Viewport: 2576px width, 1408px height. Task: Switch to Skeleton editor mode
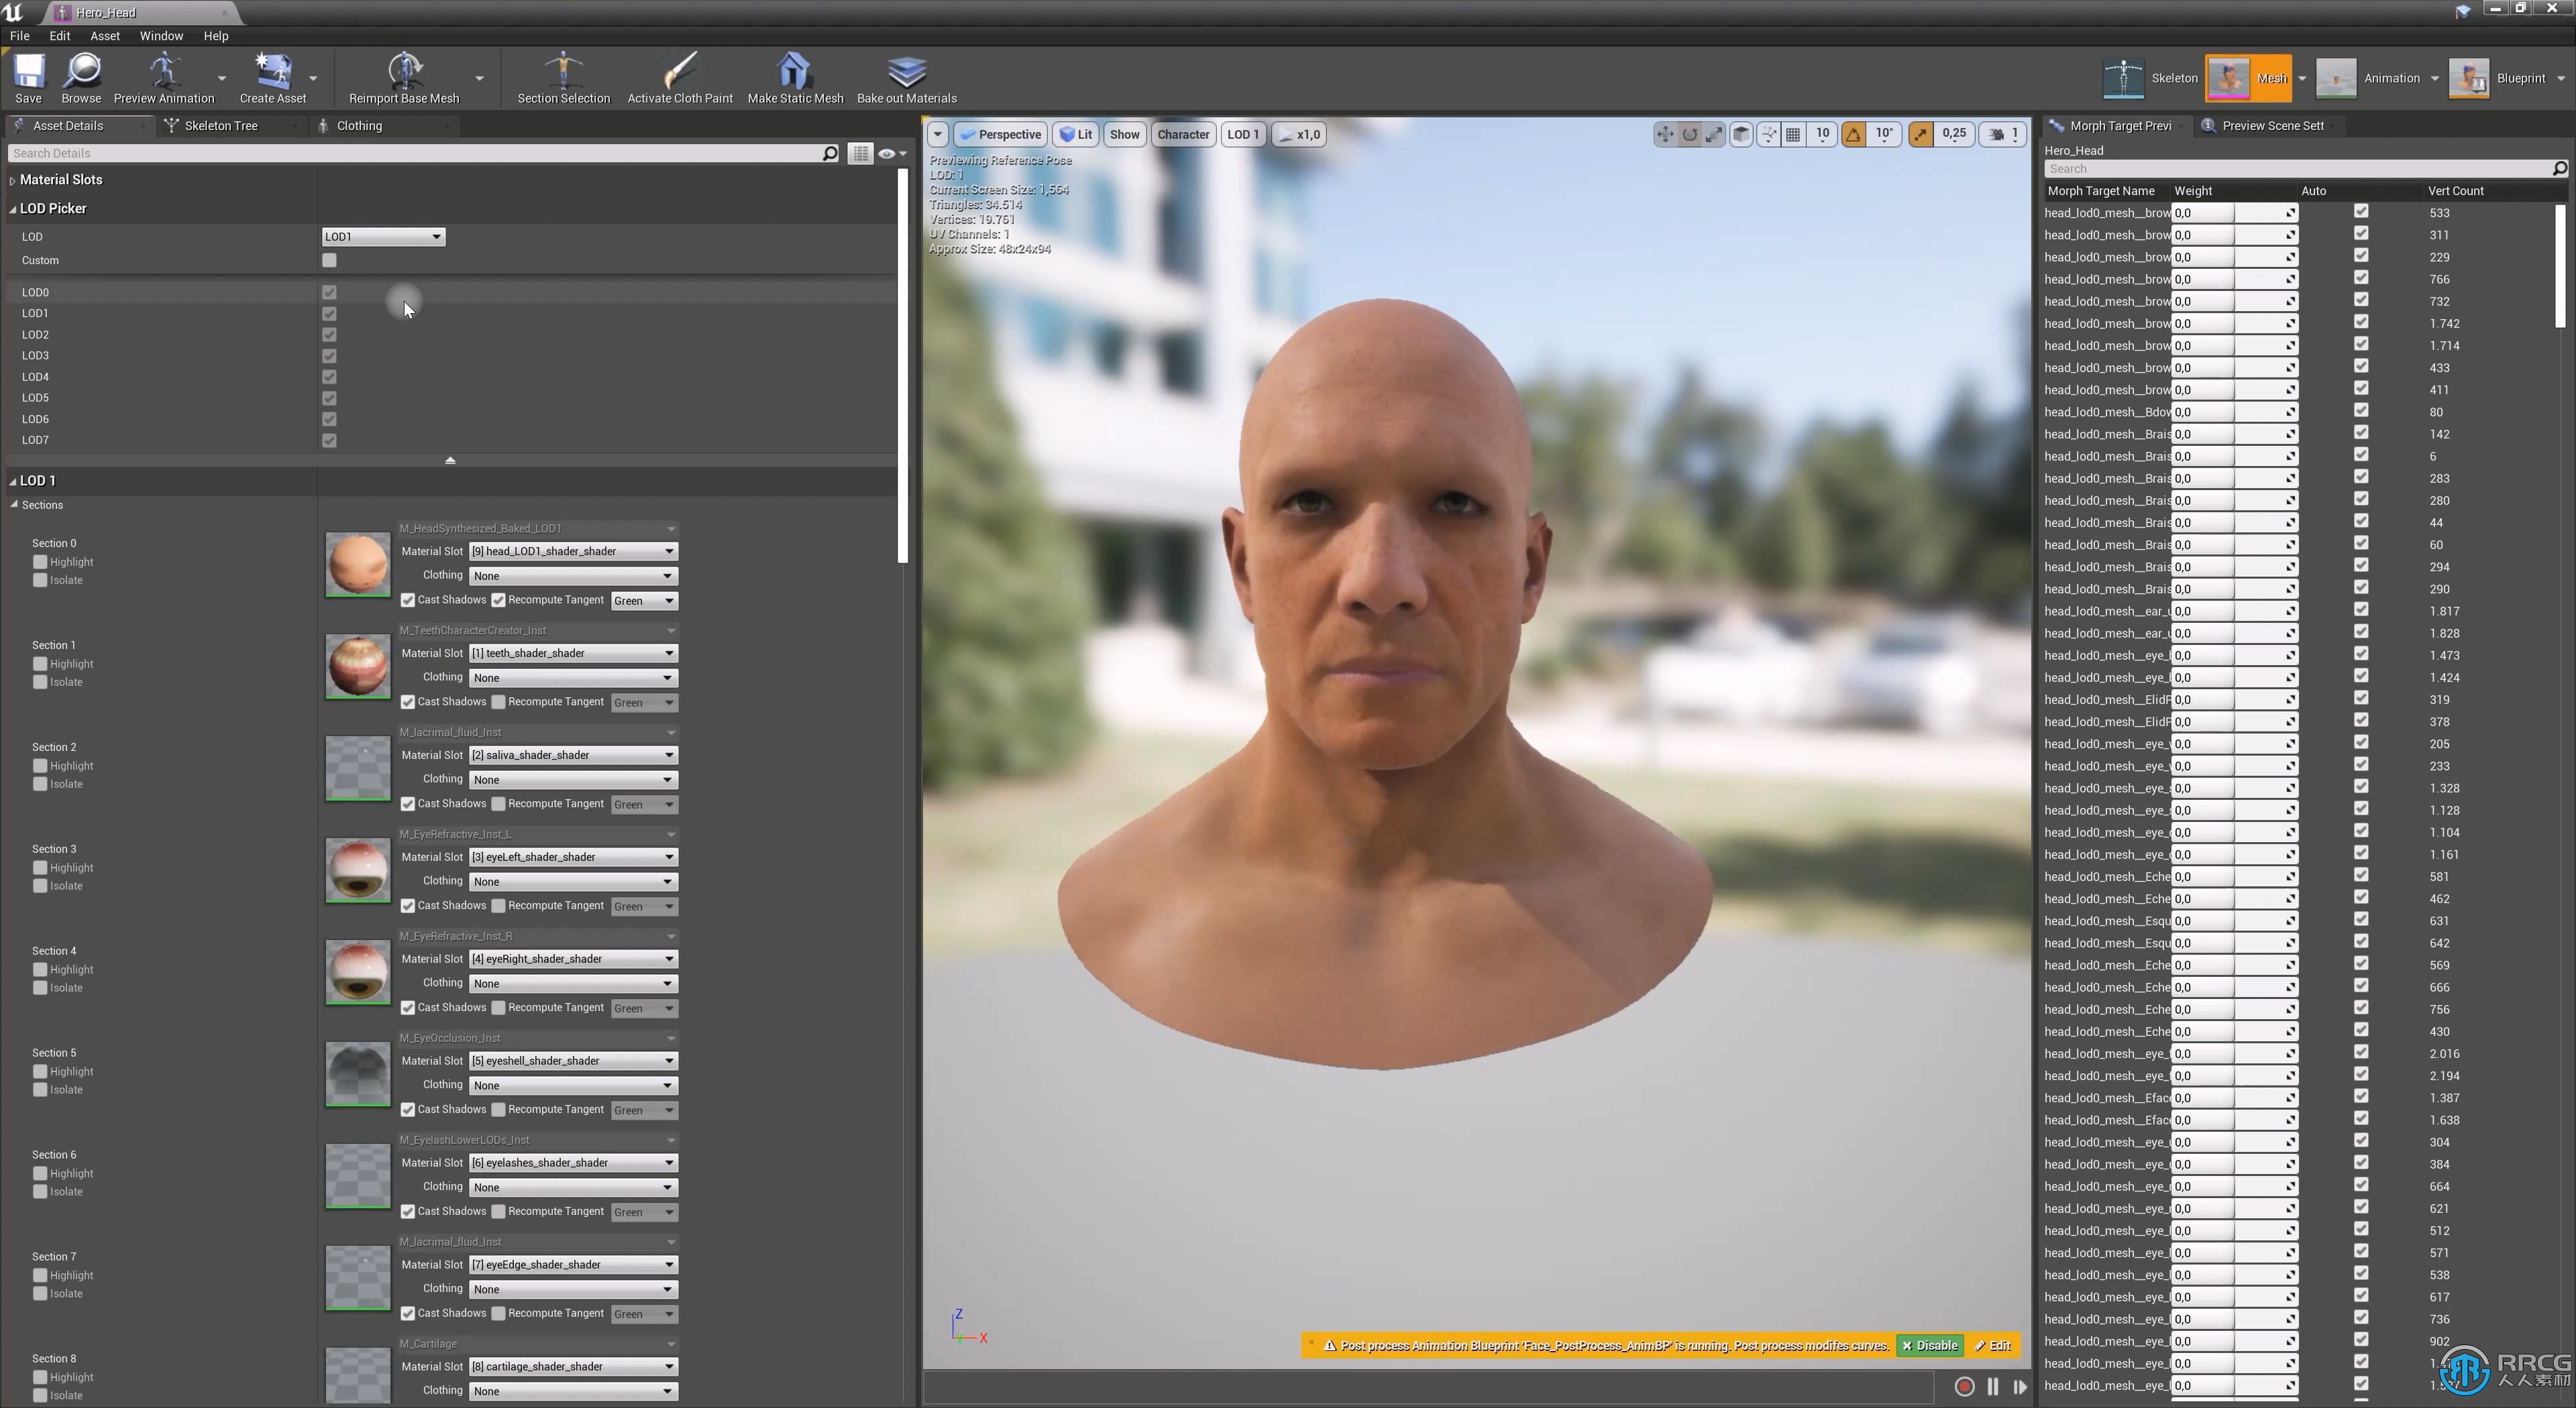pyautogui.click(x=2151, y=78)
